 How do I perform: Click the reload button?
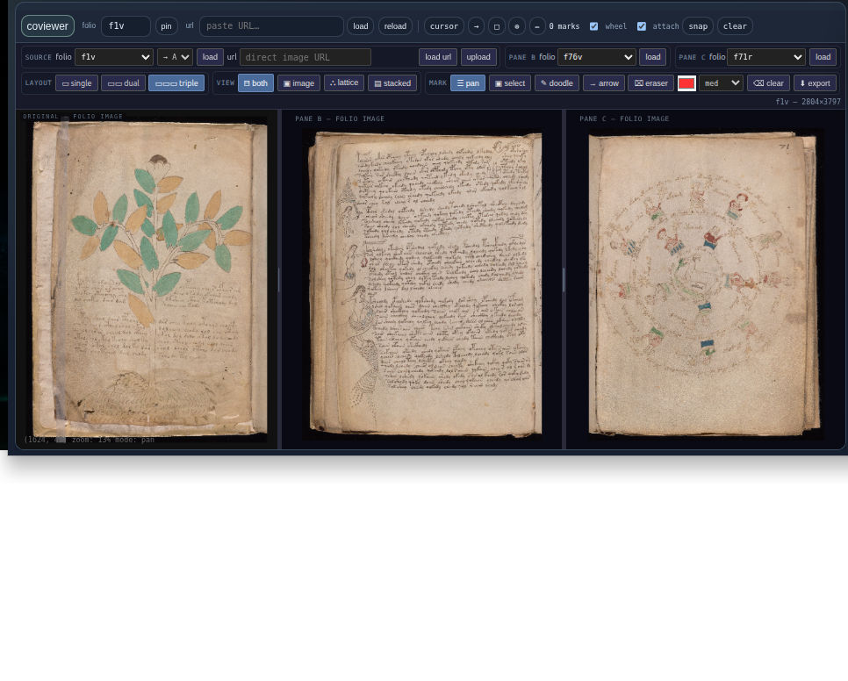395,26
